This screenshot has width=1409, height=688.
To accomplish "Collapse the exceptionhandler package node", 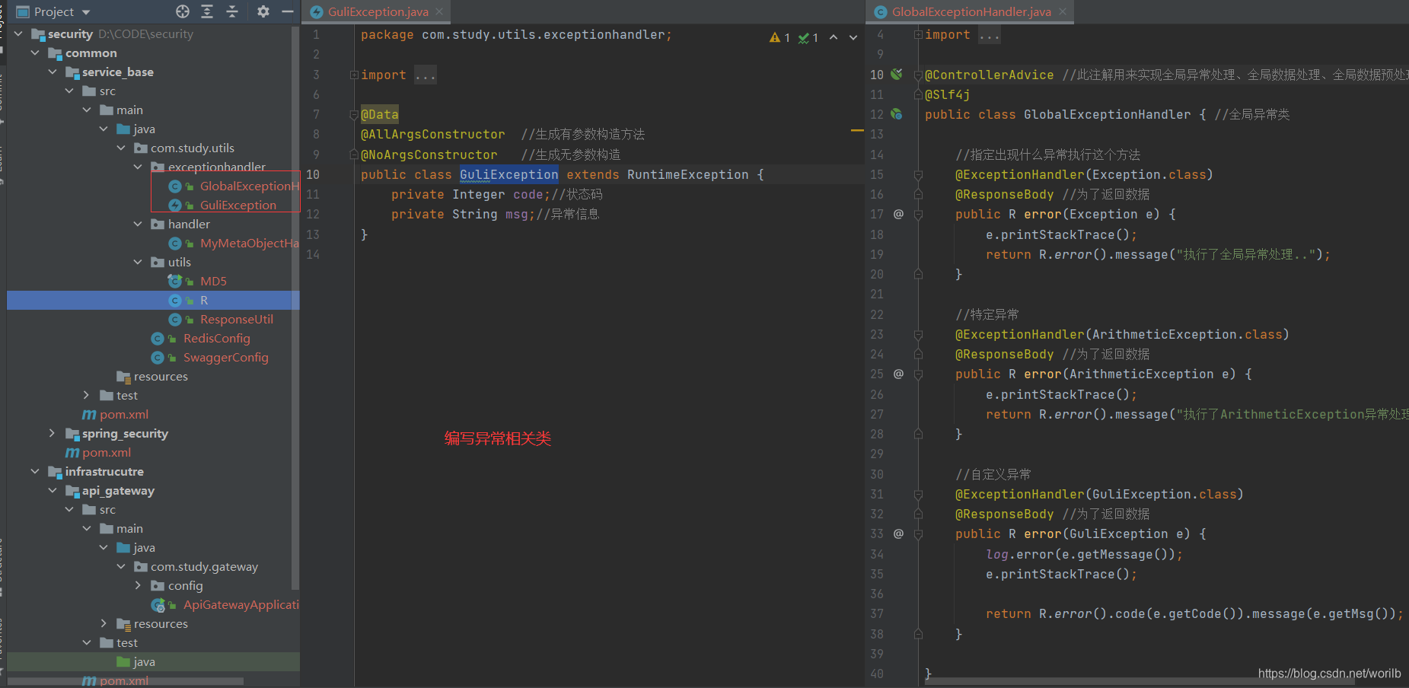I will [x=138, y=167].
